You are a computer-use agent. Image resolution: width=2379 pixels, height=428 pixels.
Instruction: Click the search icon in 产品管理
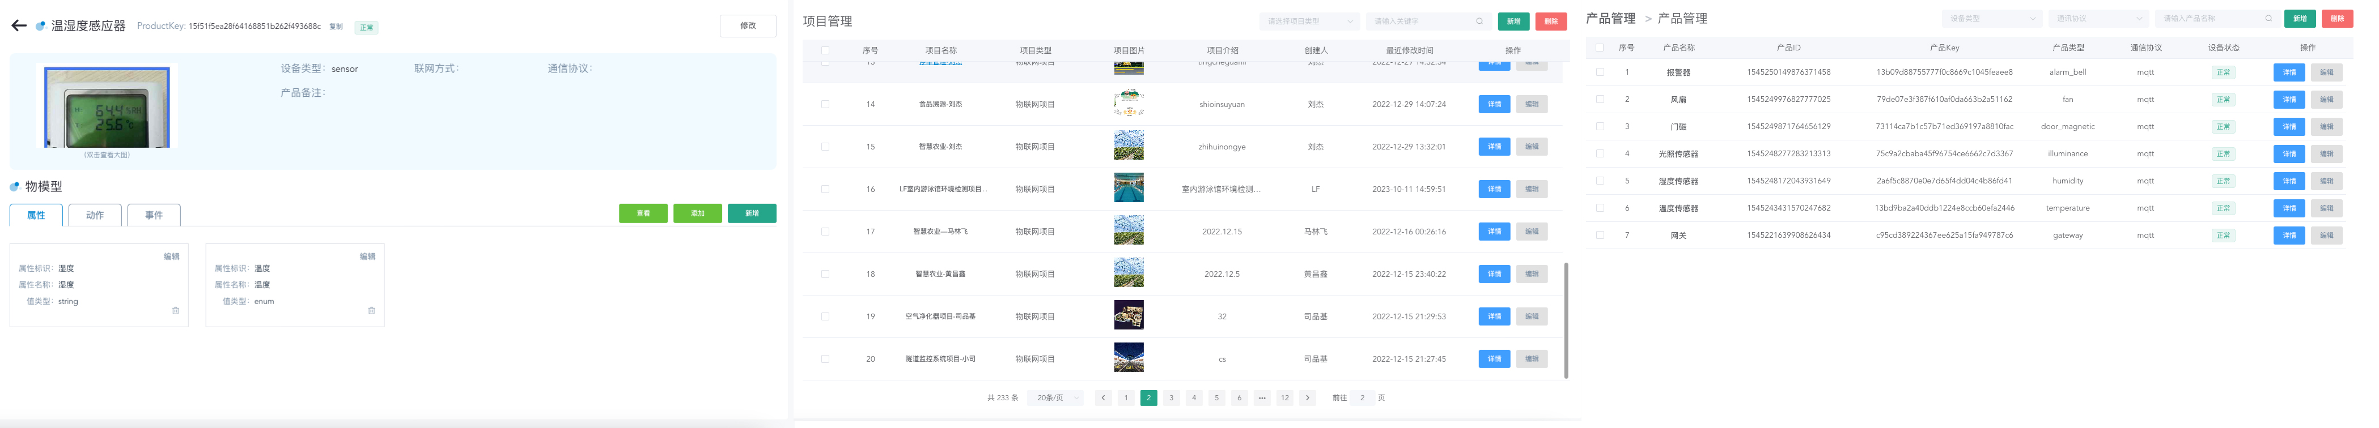(2268, 19)
